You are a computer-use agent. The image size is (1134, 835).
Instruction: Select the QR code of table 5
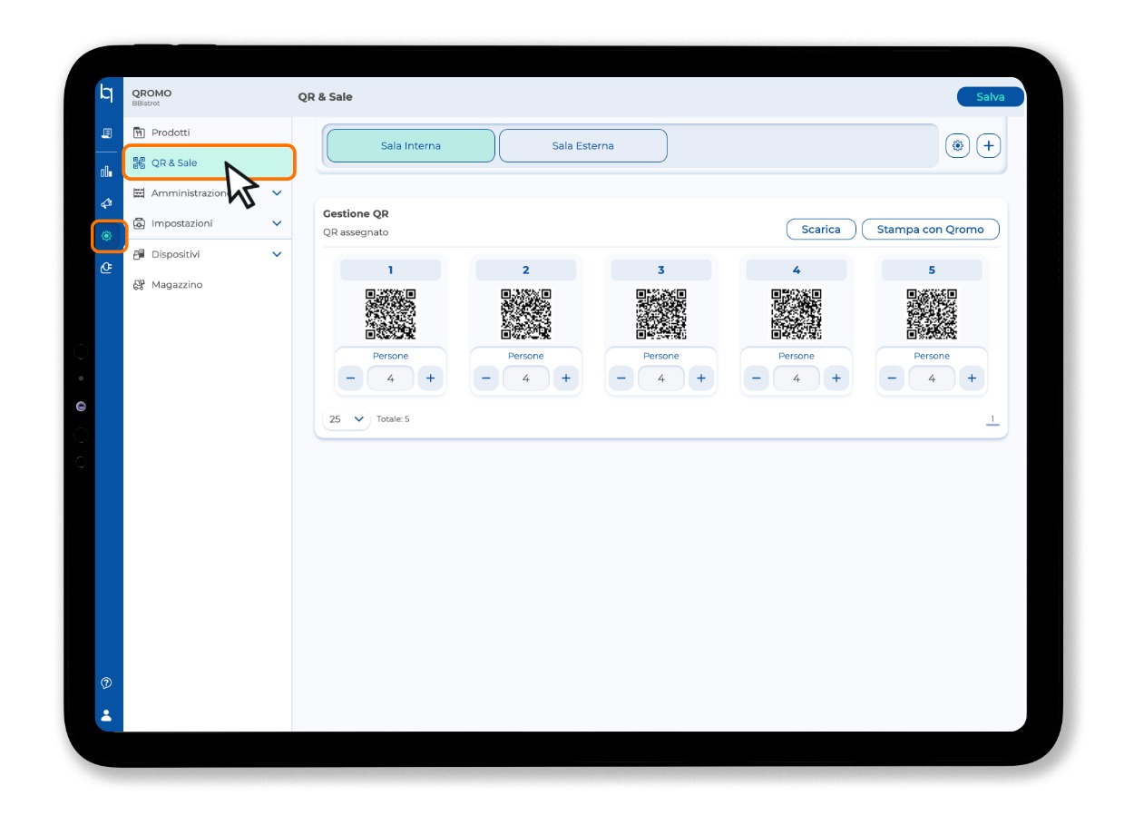click(932, 314)
